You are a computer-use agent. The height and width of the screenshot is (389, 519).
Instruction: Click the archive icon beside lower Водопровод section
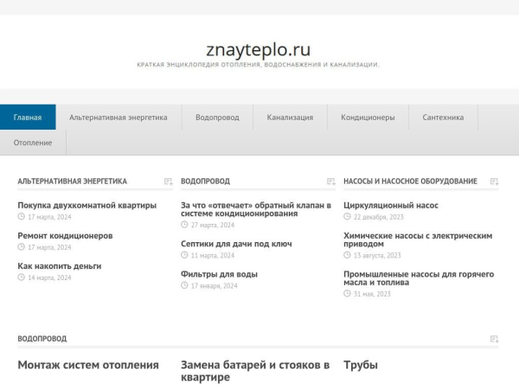click(494, 339)
